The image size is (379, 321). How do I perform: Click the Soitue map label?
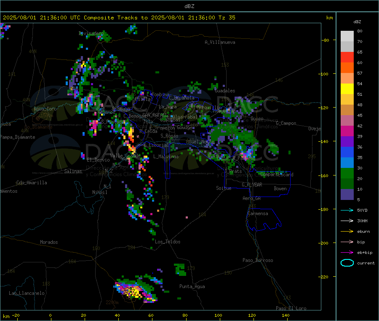224,188
